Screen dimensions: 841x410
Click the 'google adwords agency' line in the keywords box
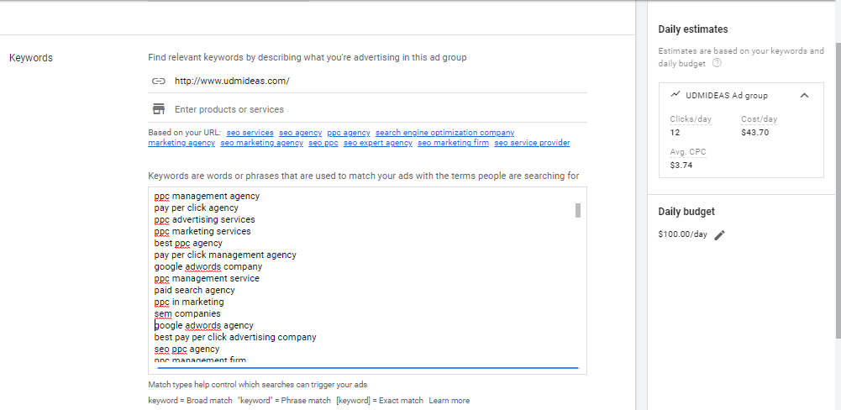click(x=204, y=325)
